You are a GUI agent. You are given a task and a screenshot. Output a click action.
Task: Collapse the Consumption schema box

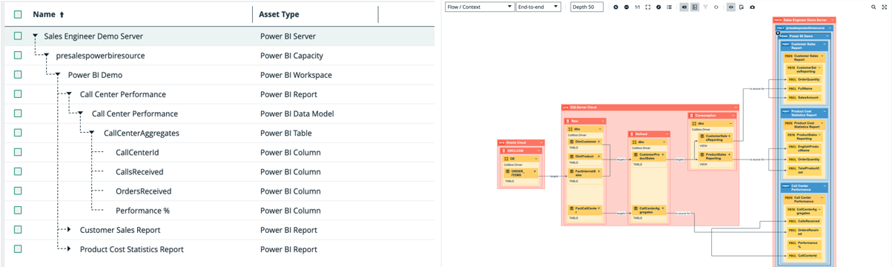[x=733, y=115]
